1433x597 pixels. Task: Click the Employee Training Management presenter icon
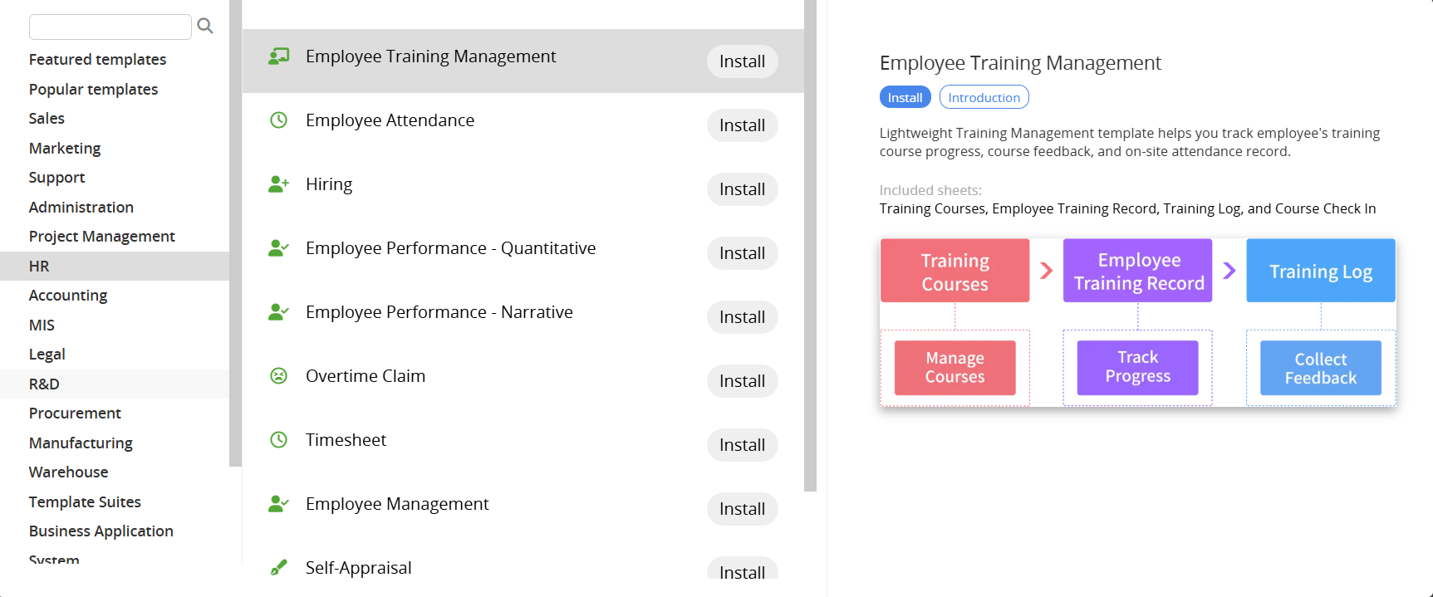click(x=279, y=56)
